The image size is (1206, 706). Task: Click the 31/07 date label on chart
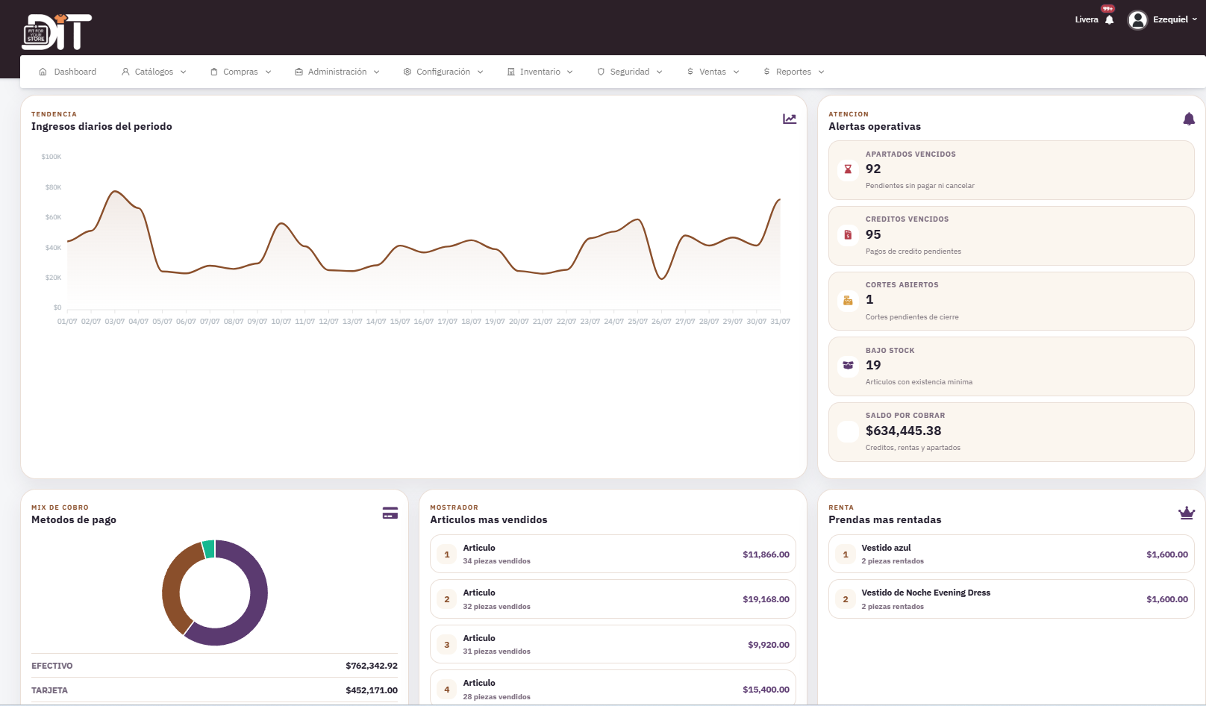click(x=780, y=322)
